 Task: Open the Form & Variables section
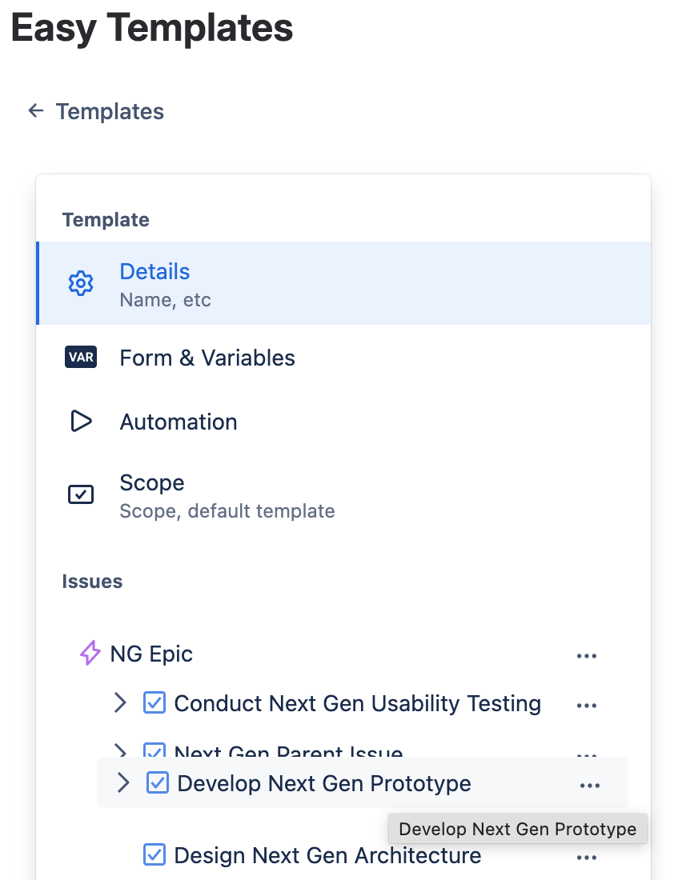pyautogui.click(x=207, y=358)
